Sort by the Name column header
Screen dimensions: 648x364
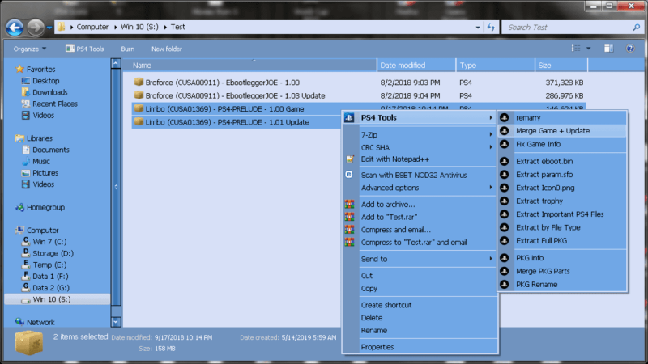tap(250, 66)
